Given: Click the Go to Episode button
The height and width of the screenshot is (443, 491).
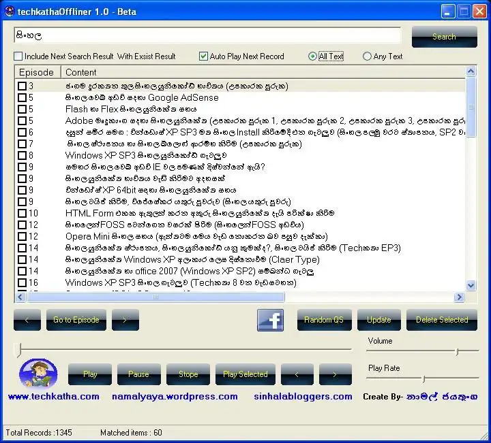Looking at the screenshot, I should (x=76, y=320).
